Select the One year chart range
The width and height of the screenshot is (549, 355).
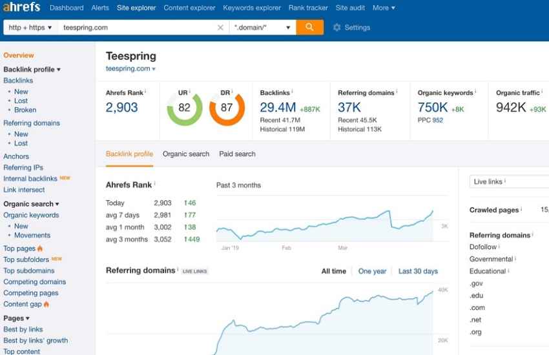[x=372, y=271]
